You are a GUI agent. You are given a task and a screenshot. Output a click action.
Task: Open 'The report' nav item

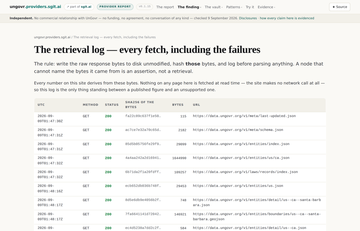[165, 7]
